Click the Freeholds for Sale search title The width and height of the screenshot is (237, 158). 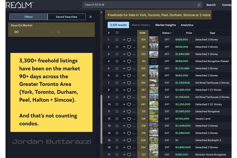point(159,15)
